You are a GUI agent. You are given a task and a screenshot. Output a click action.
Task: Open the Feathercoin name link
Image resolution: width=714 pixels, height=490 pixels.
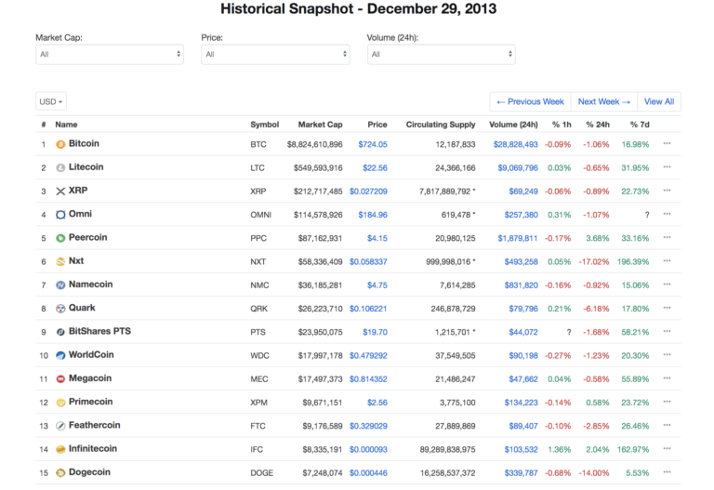click(95, 426)
